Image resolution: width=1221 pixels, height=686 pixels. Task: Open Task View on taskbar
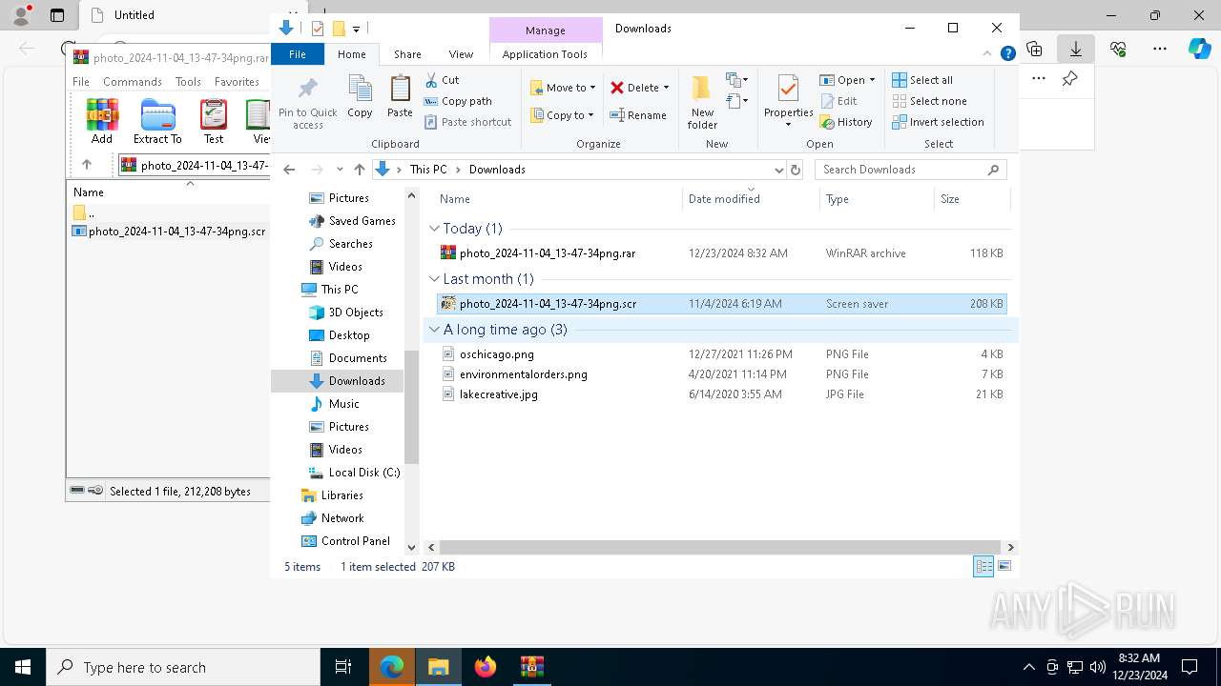pos(343,667)
